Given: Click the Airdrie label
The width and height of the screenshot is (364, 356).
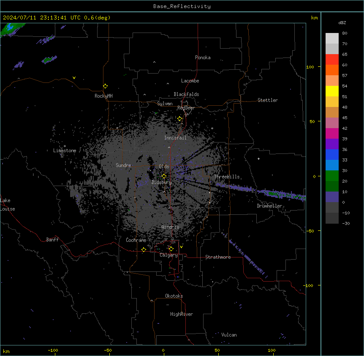Looking at the screenshot, I should 170,227.
